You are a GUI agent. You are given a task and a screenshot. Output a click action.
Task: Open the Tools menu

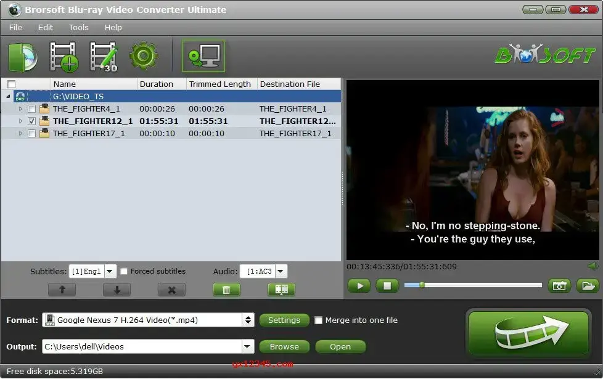pyautogui.click(x=79, y=28)
